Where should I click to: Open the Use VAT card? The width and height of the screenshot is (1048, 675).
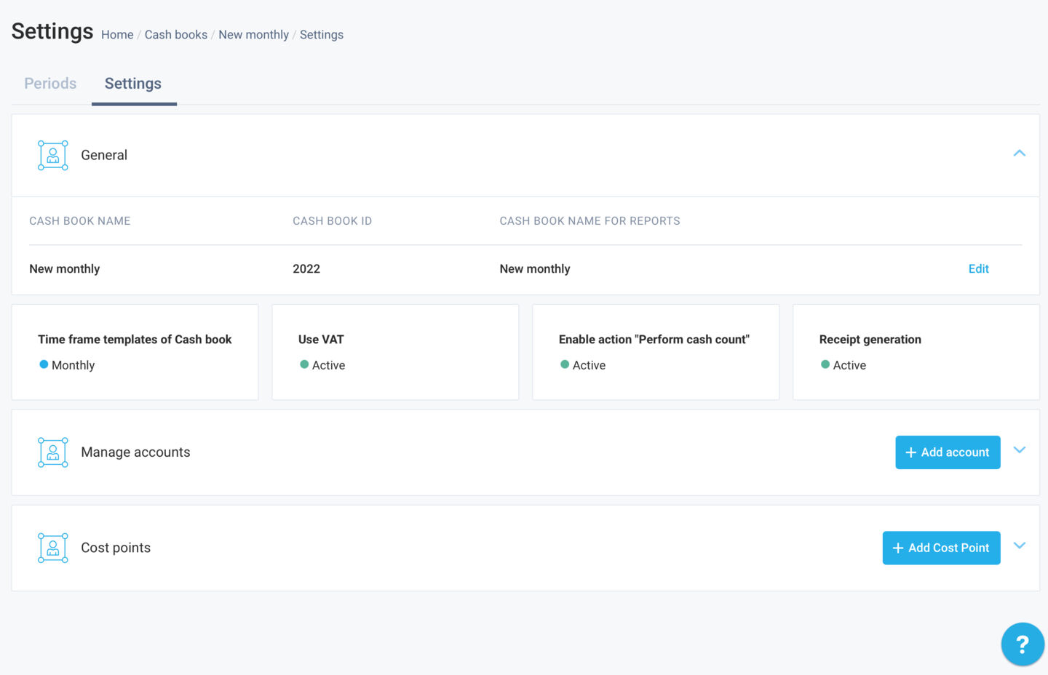pos(395,352)
